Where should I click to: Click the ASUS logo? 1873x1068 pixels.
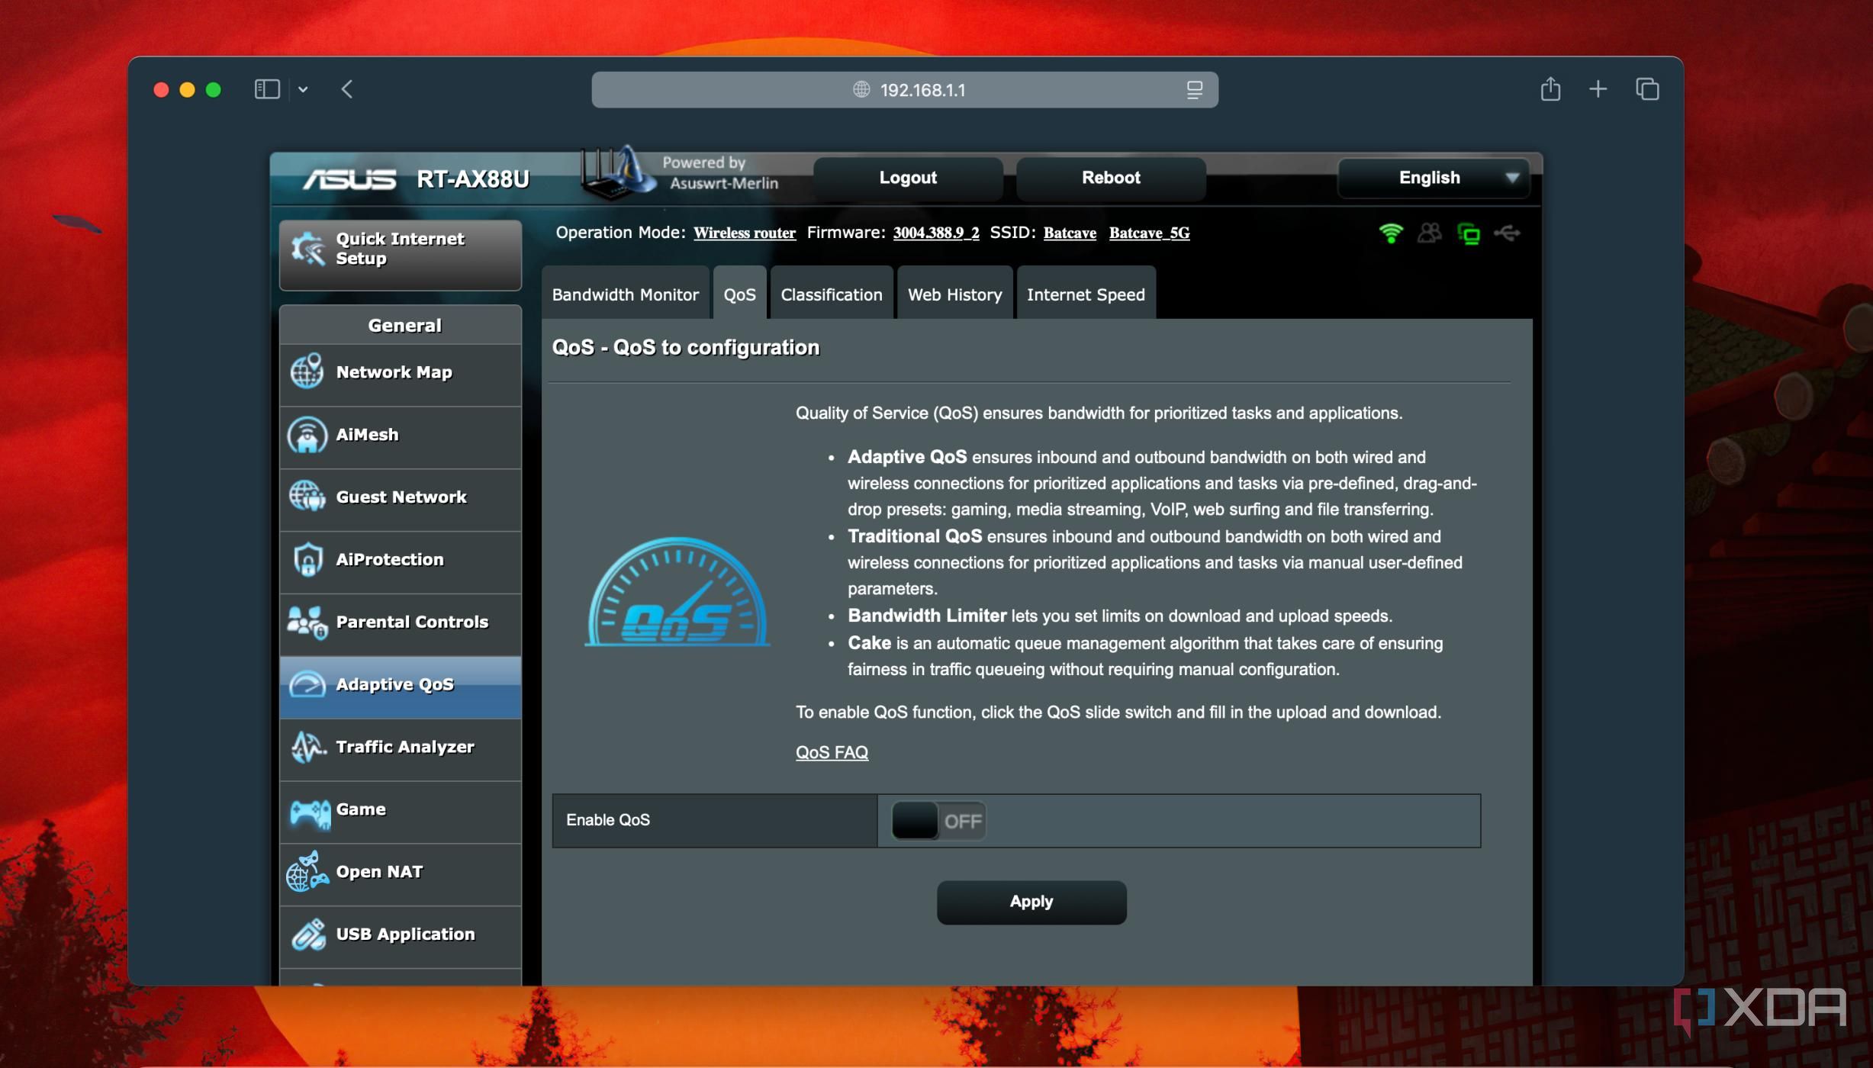(x=349, y=179)
